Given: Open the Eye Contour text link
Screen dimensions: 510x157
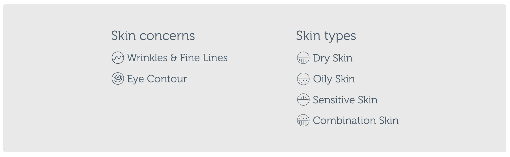Looking at the screenshot, I should pos(157,79).
